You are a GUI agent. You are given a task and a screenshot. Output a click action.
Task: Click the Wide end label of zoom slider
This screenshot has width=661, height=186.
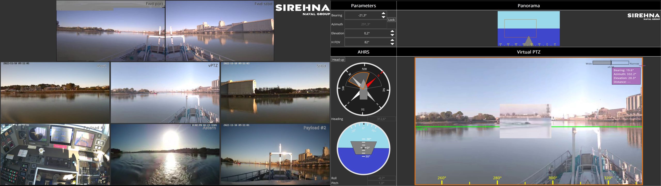click(589, 64)
